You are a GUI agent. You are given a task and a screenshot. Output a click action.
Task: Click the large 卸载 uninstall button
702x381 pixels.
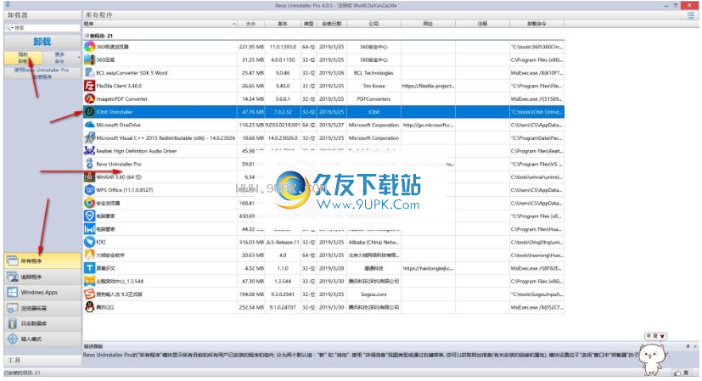42,42
